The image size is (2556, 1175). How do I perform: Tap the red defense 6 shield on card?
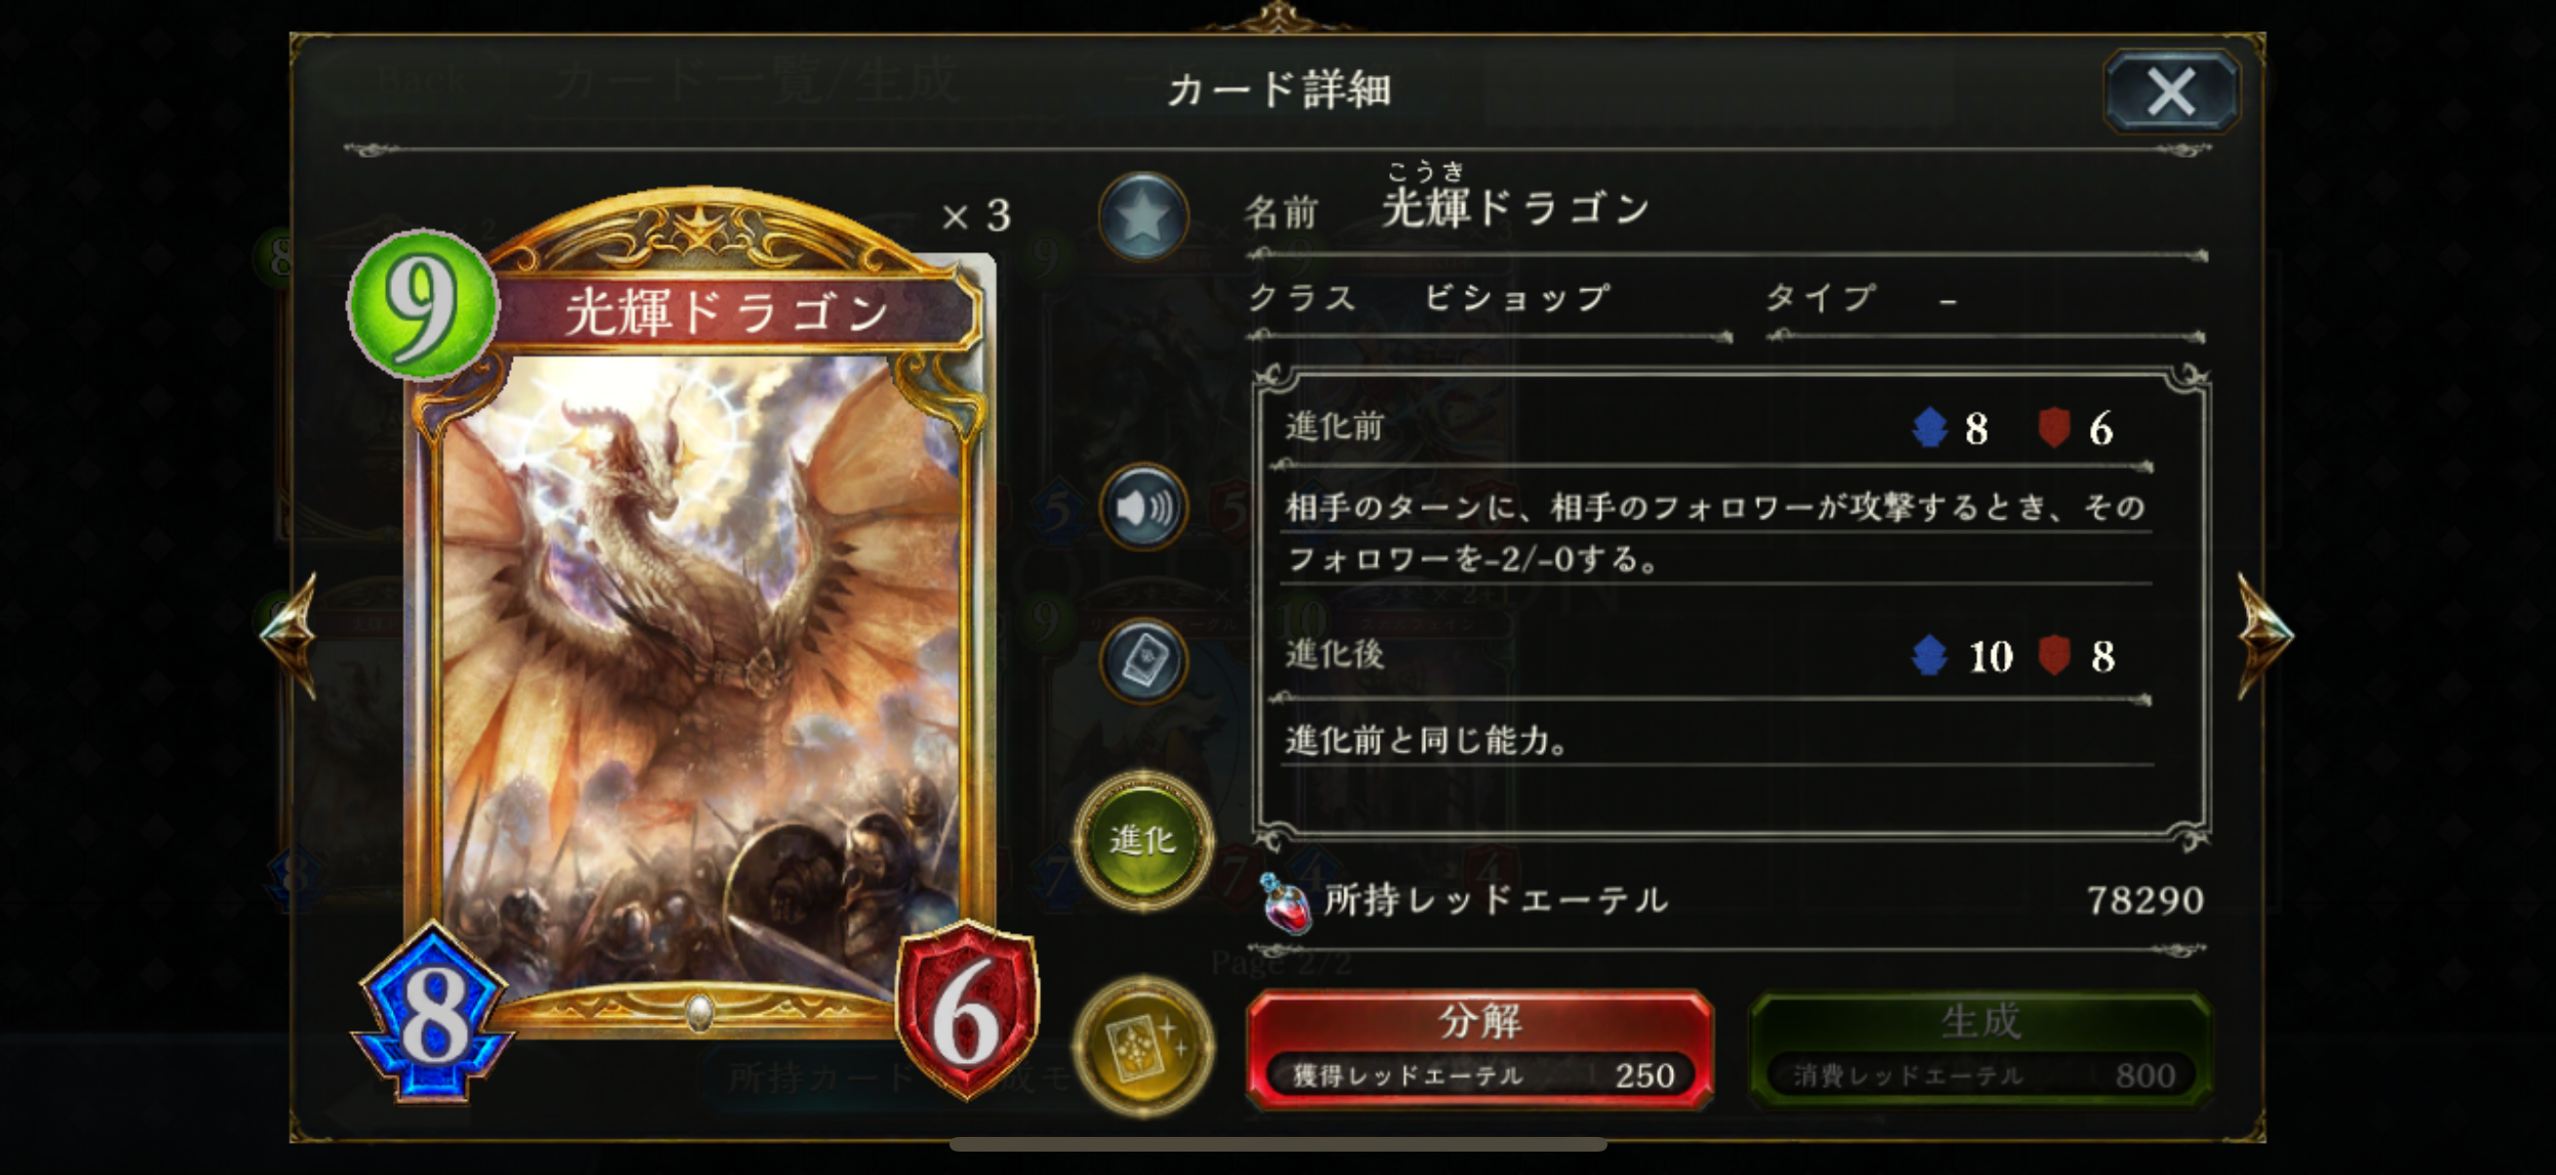click(x=967, y=1011)
